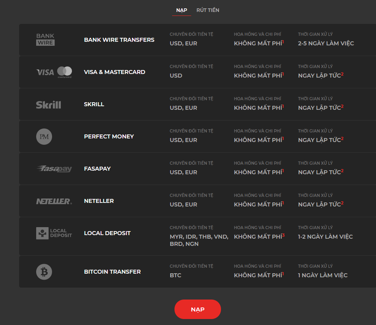Click CHUYỂN ĐỔI TIỀN TỆ label in Bank Wire row
Viewport: 376px width, 325px height.
(191, 34)
